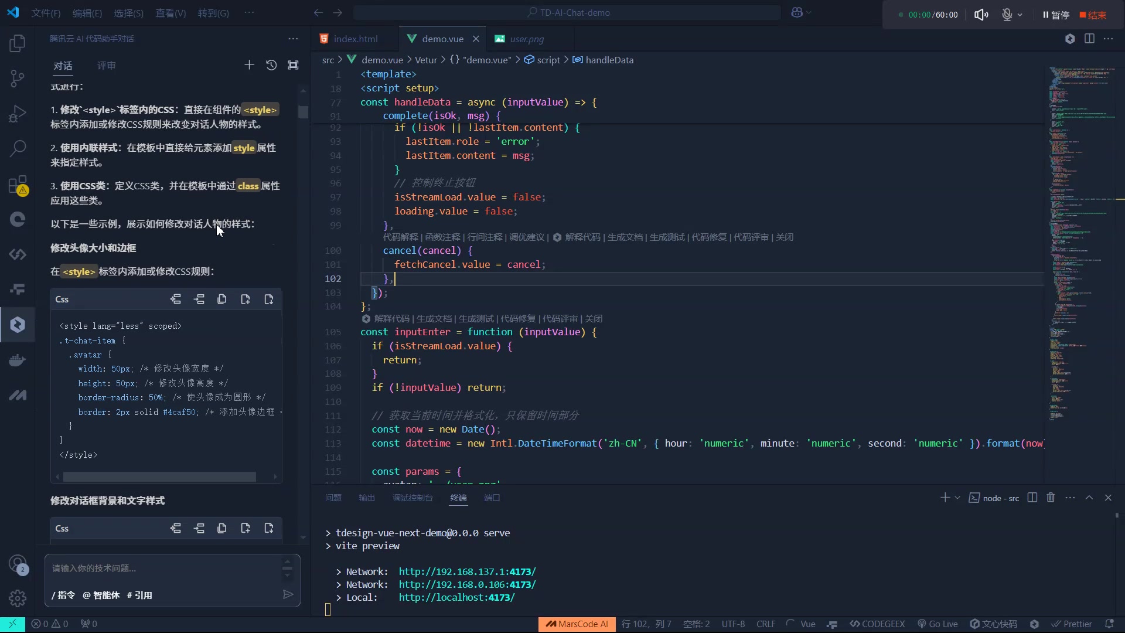The width and height of the screenshot is (1125, 633).
Task: Click horizontal scrollbar of Css code block
Action: coord(159,477)
